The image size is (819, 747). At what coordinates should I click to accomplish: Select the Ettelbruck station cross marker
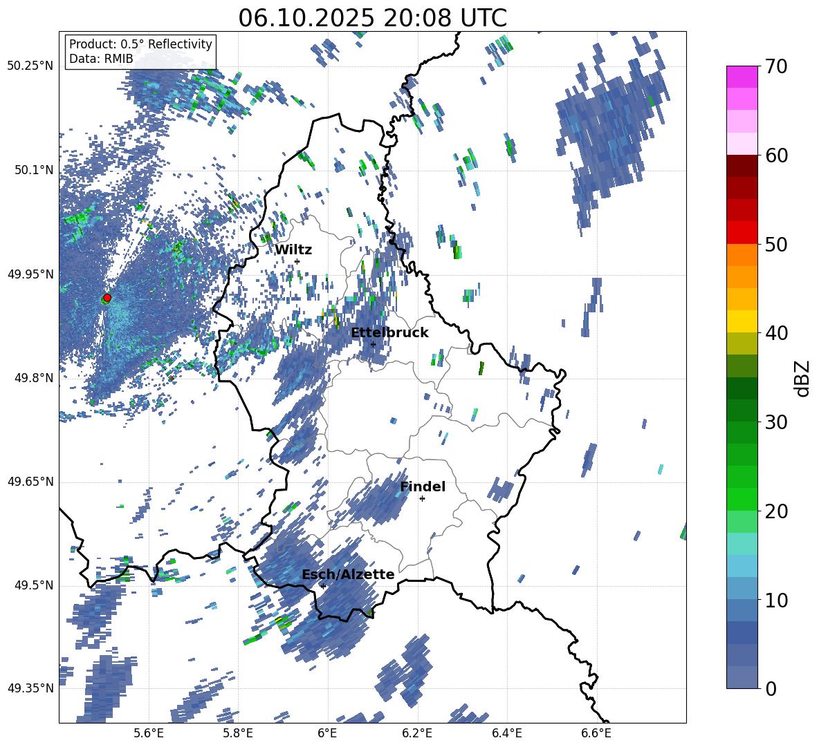click(x=373, y=344)
